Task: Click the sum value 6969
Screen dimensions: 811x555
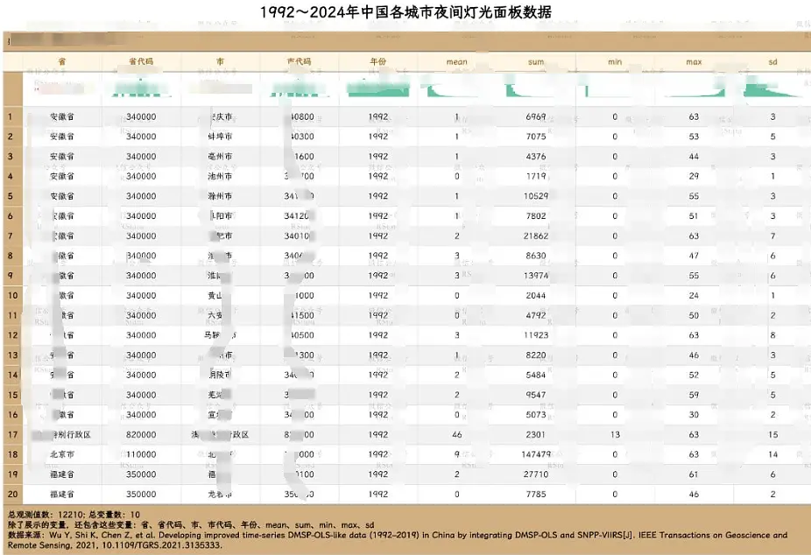Action: click(536, 116)
